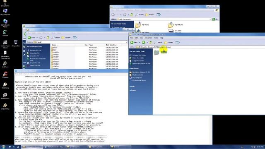Click the address bar of the Keygen window

200,47
